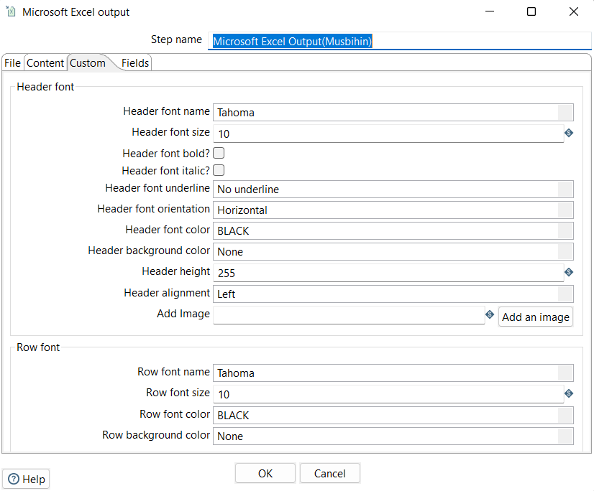The width and height of the screenshot is (594, 491).
Task: Open the Header alignment dropdown
Action: 393,294
